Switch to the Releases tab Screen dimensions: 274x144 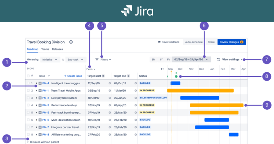click(x=57, y=49)
